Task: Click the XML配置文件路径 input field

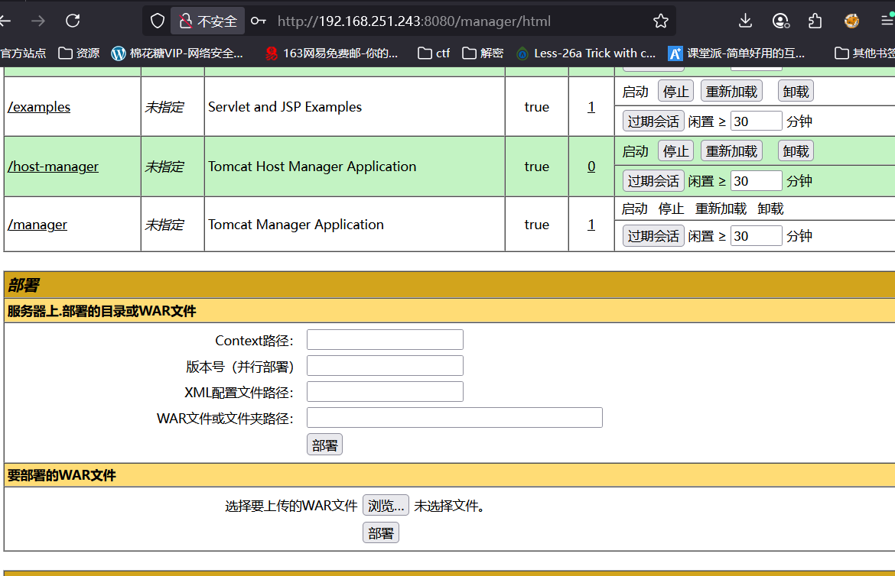Action: [385, 392]
